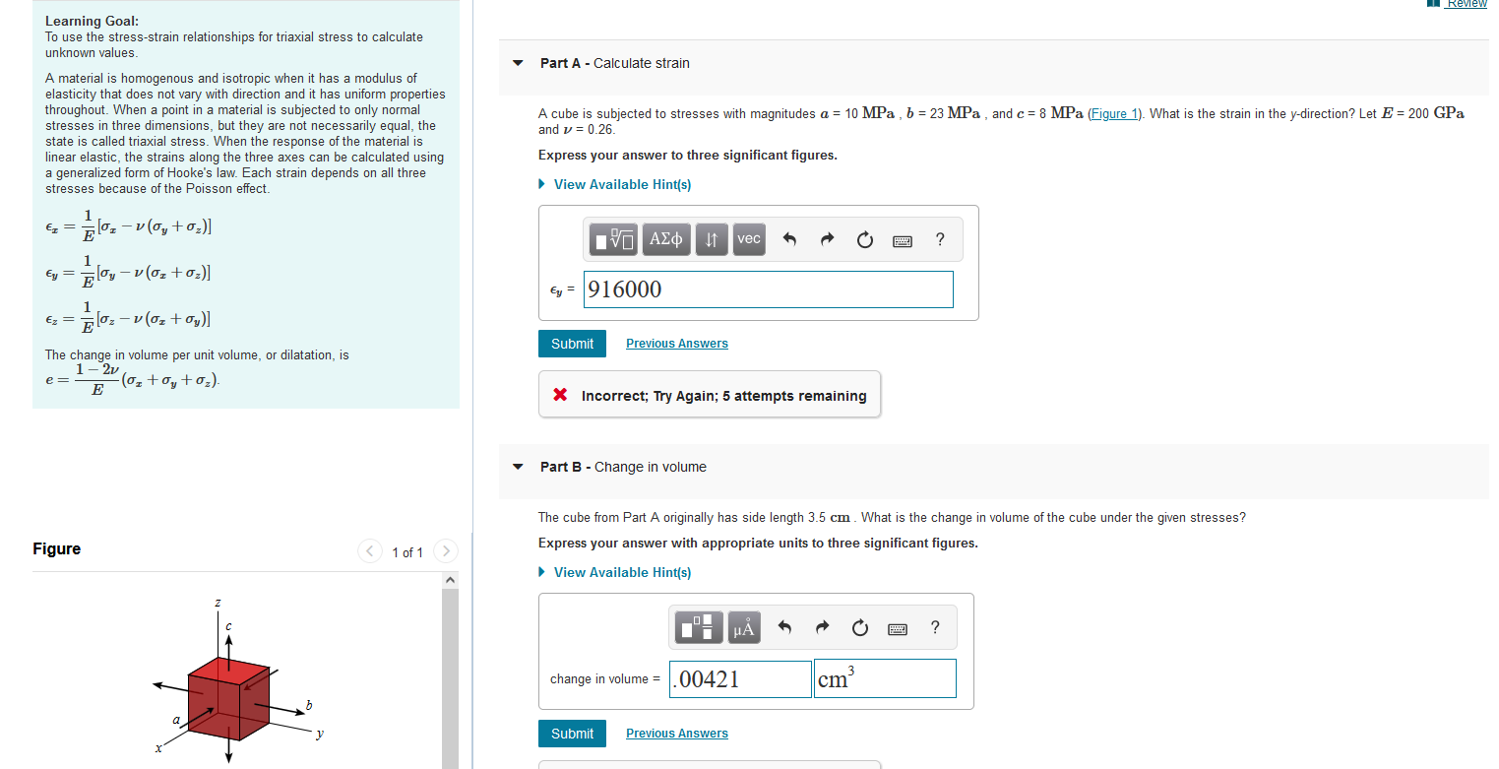Redo the edit in Part A toolbar
The width and height of the screenshot is (1499, 769).
click(827, 238)
